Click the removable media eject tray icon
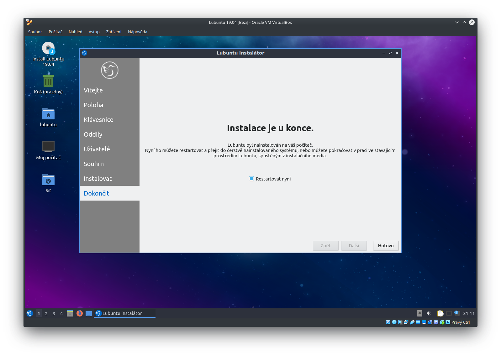Screen dimensions: 501x356 420,313
